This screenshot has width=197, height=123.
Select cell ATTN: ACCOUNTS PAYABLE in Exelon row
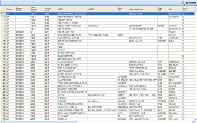pyautogui.click(x=102, y=35)
